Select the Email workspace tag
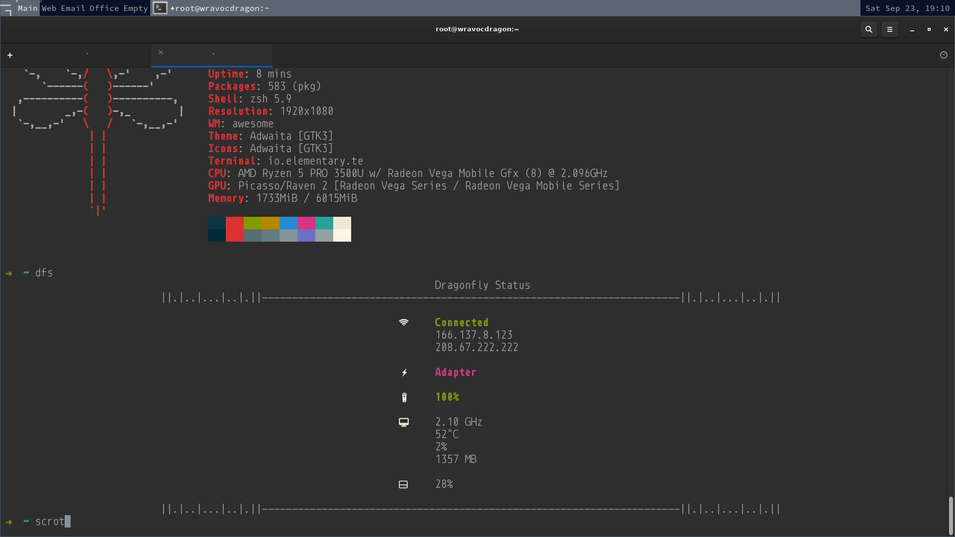 (x=73, y=8)
